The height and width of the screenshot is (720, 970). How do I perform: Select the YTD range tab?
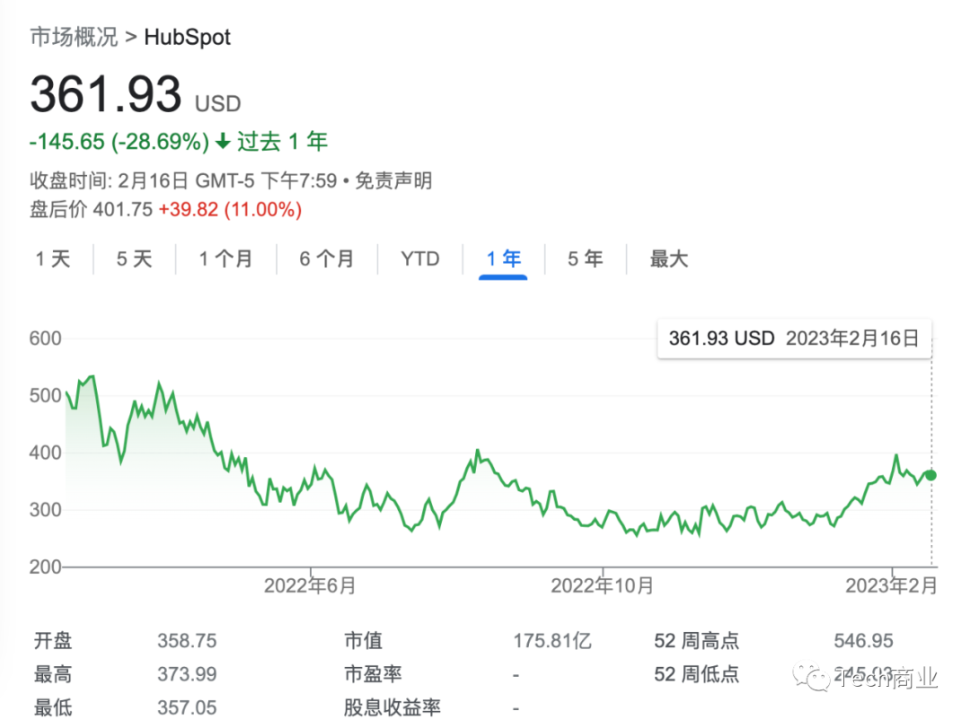[420, 259]
